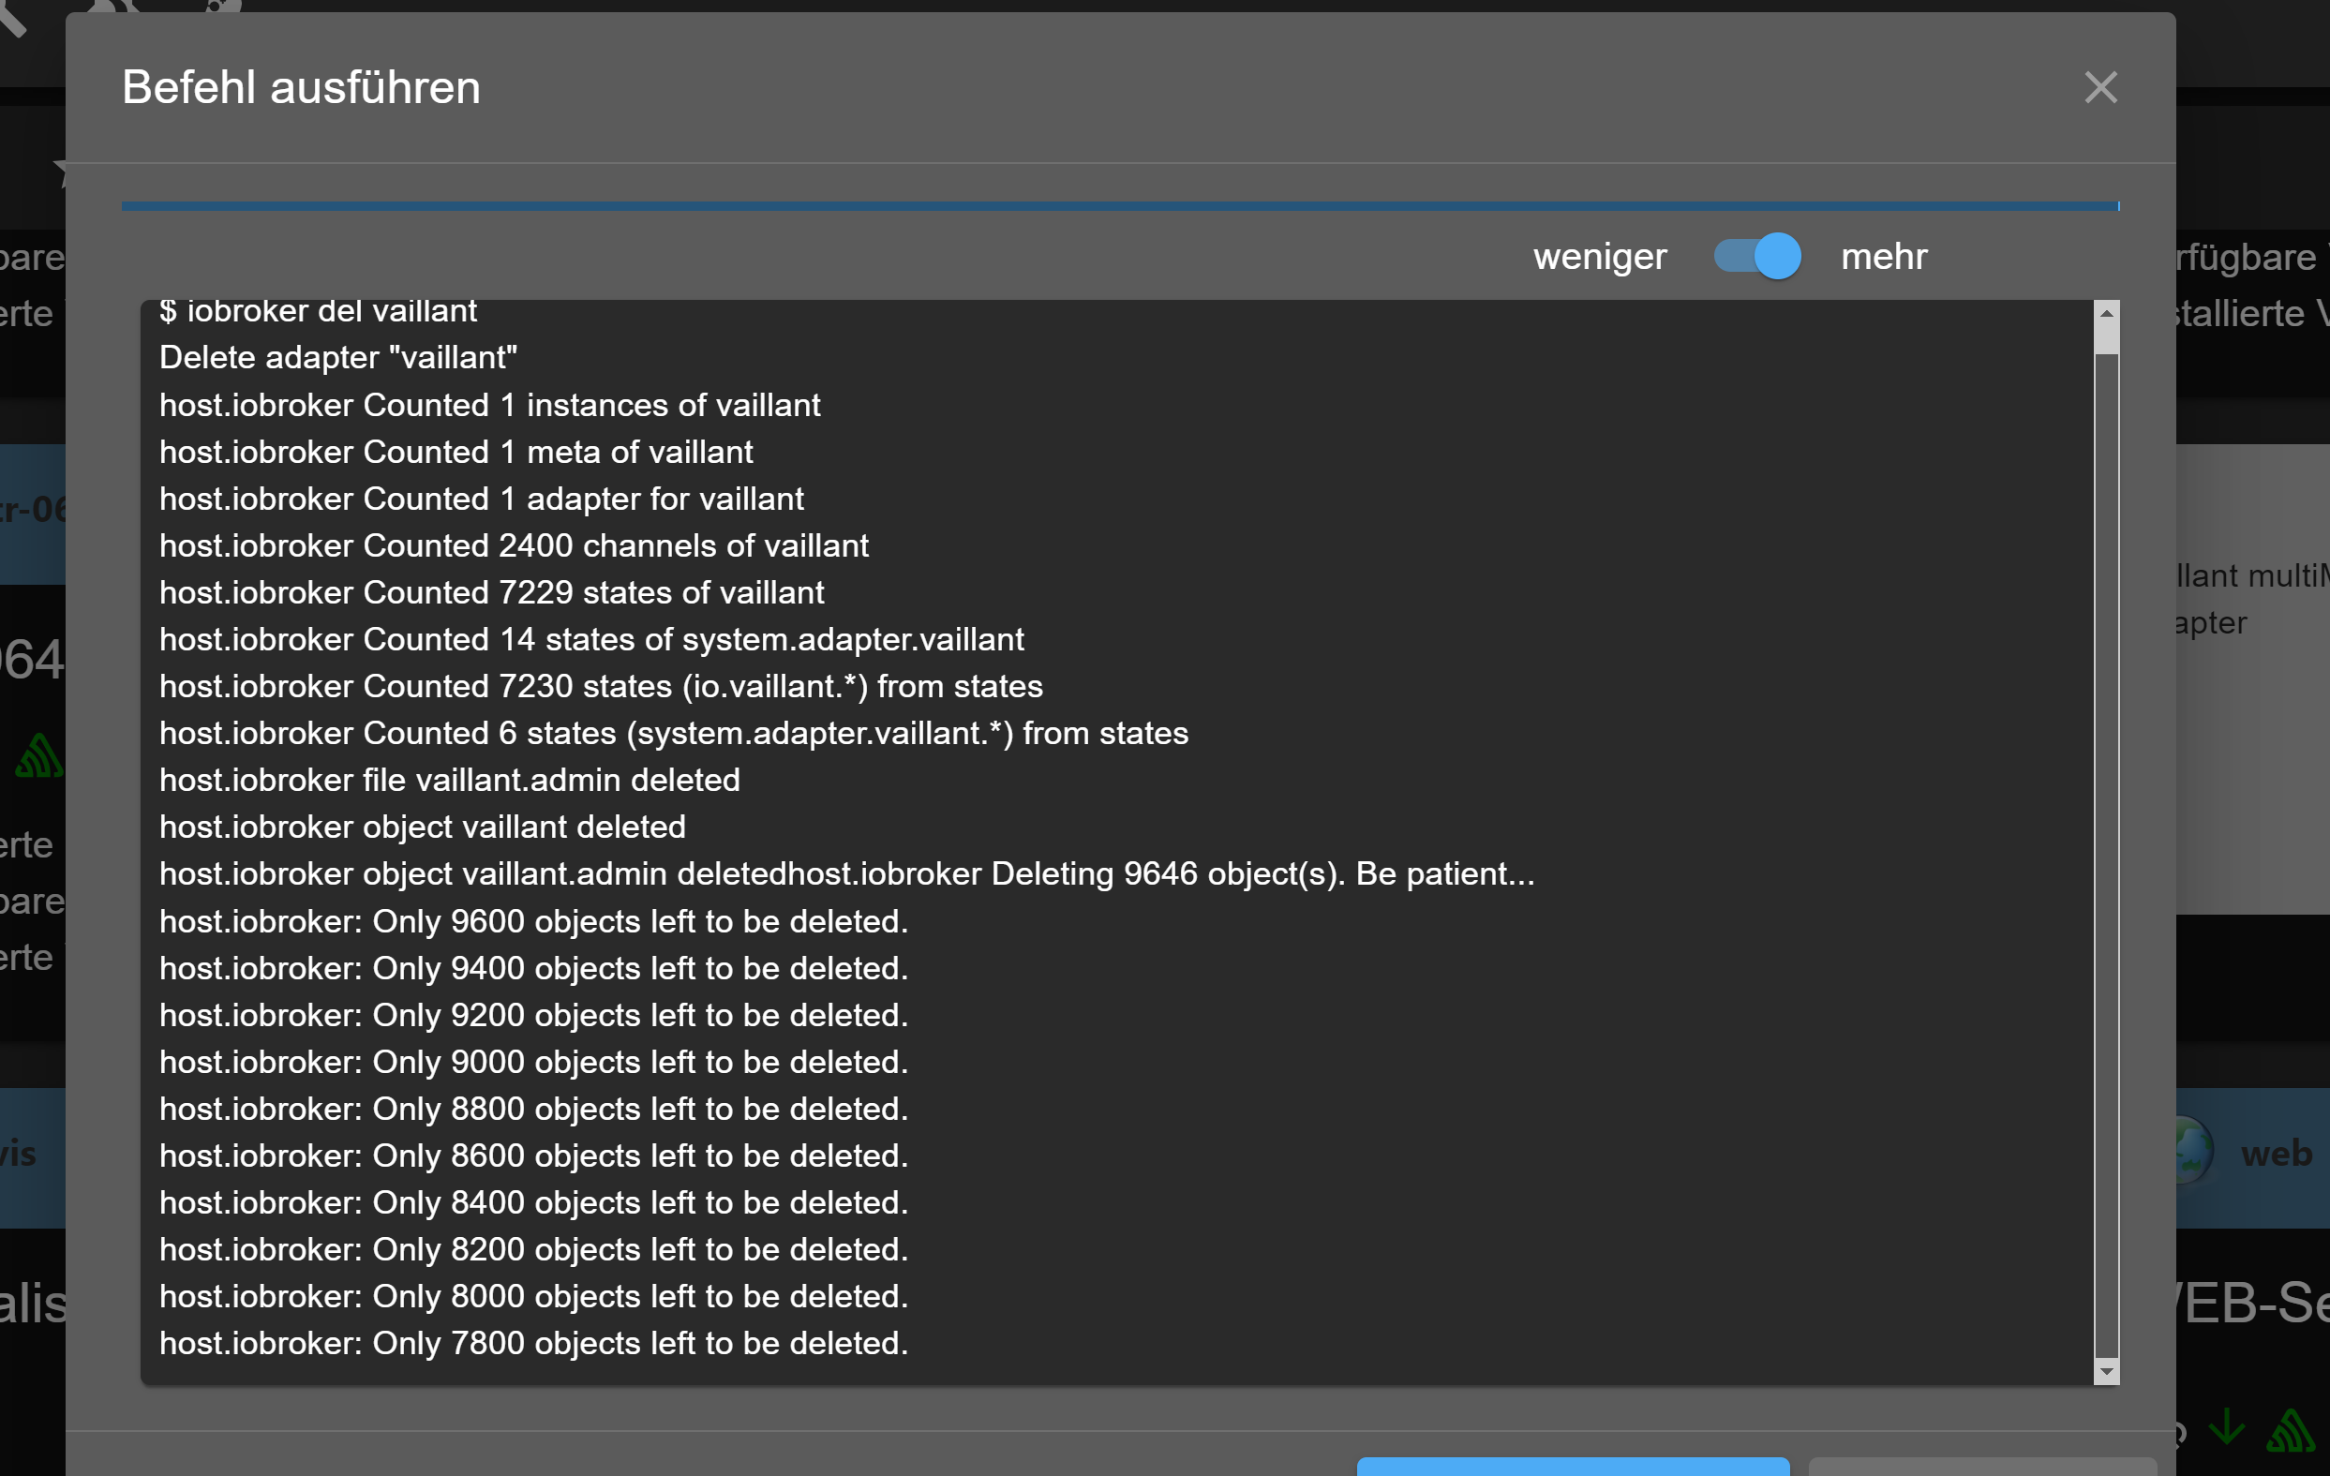2330x1476 pixels.
Task: Click 'Only 9200 objects left' line
Action: pos(534,1016)
